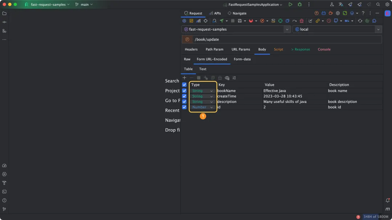Click the green send request arrow icon
Screen dimensions: 392x220
tap(221, 21)
